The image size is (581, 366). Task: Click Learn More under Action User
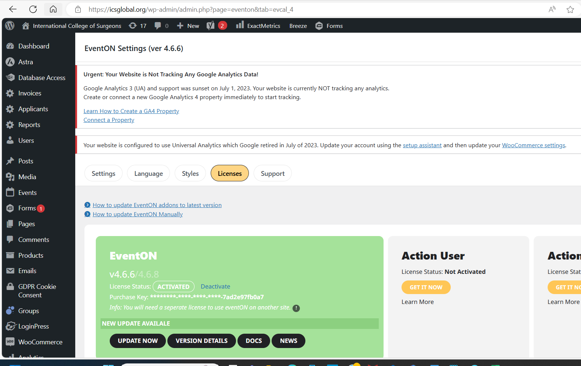pos(418,302)
